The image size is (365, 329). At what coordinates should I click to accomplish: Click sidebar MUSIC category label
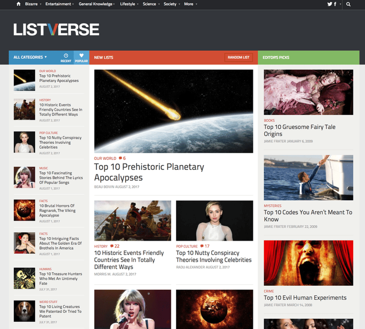pyautogui.click(x=44, y=168)
